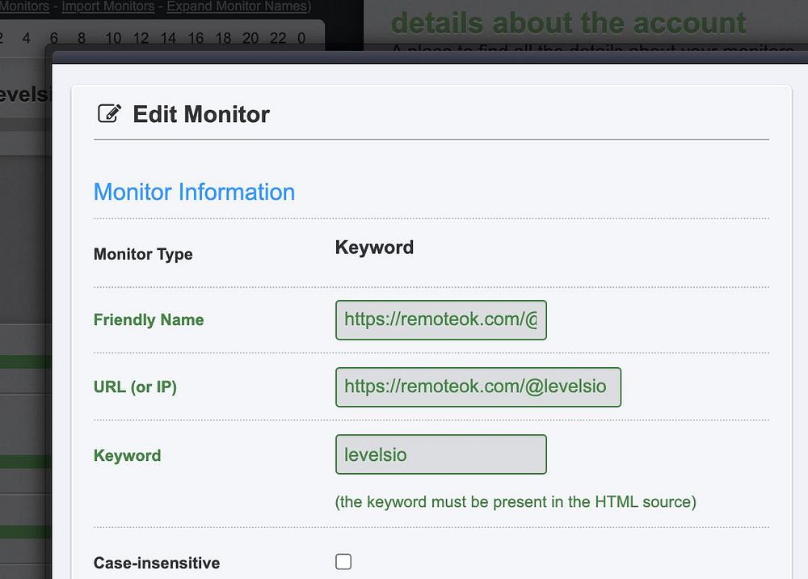808x579 pixels.
Task: Click the Monitors link at top left
Action: pos(24,6)
